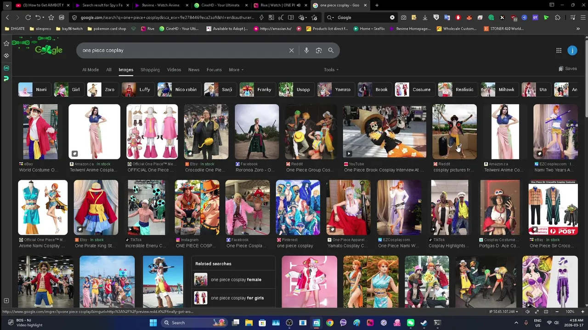Screen dimensions: 588x330
Task: Add this page to bookmarks
Action: pos(314,17)
